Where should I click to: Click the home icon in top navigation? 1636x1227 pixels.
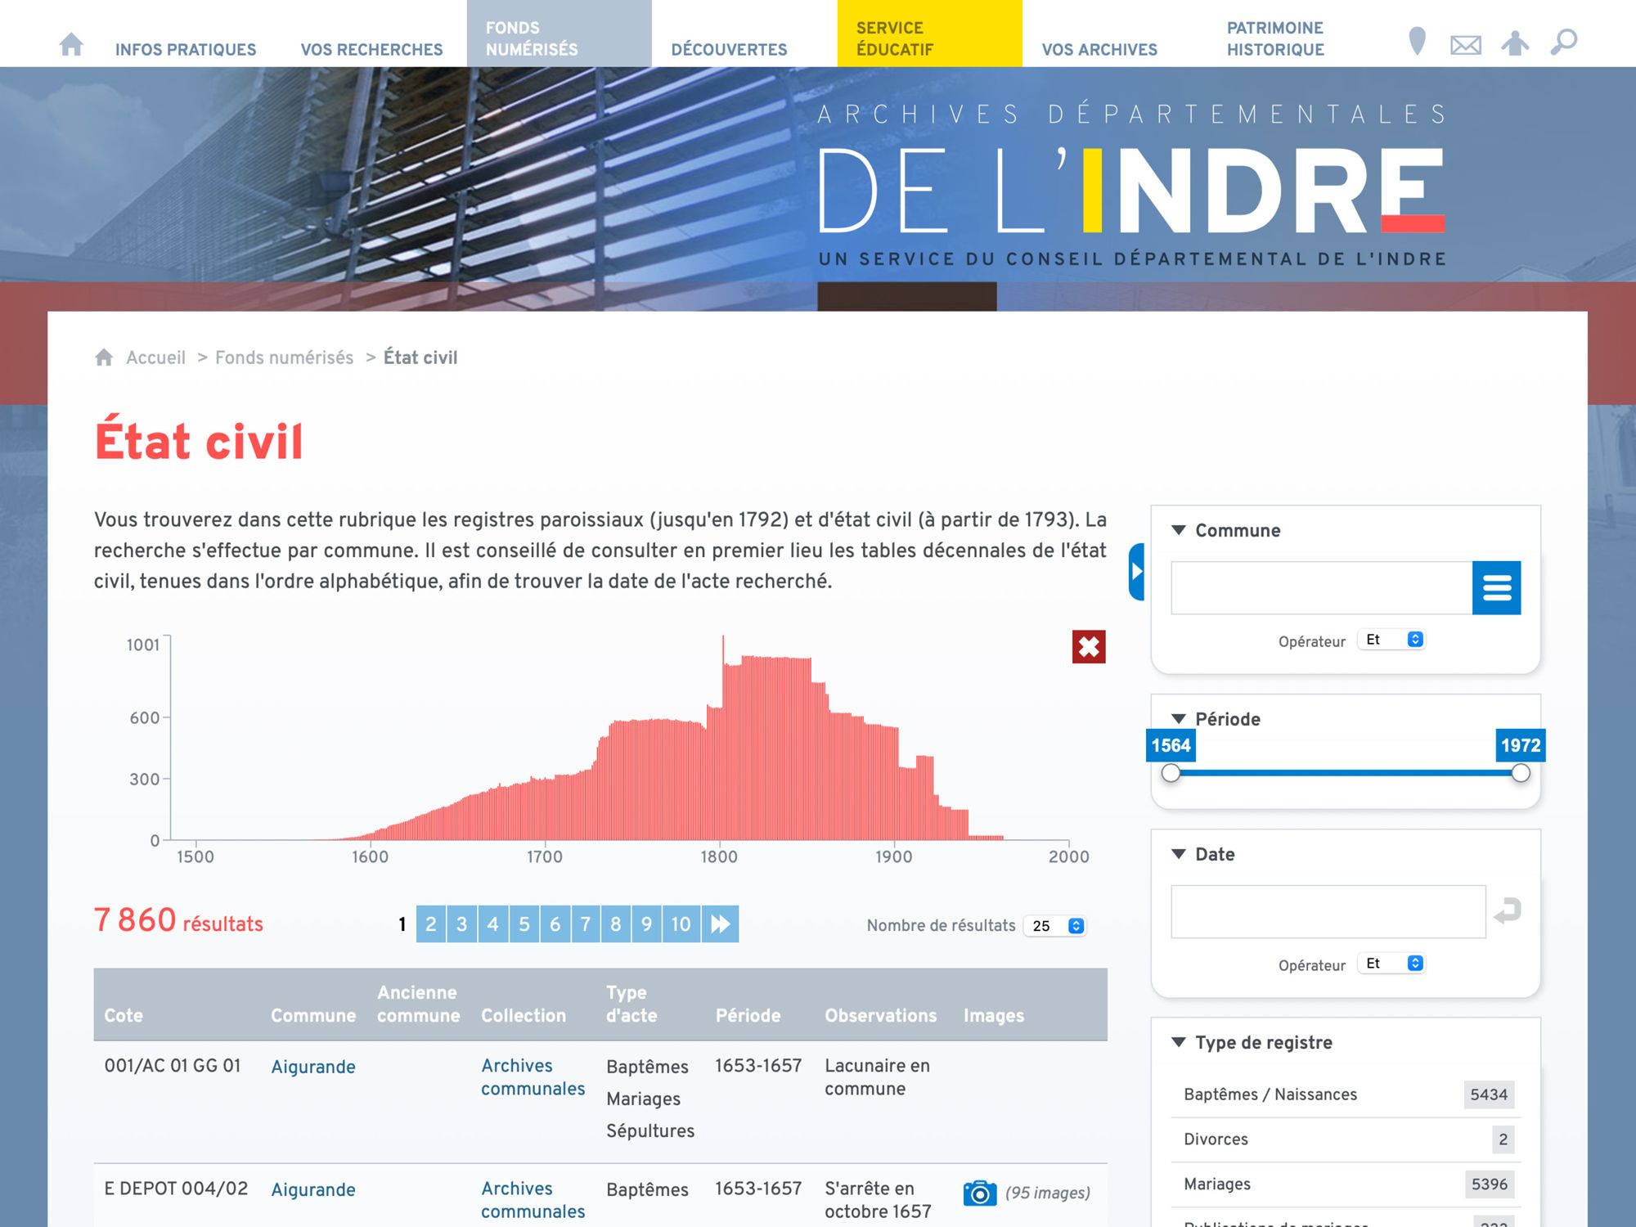[71, 44]
